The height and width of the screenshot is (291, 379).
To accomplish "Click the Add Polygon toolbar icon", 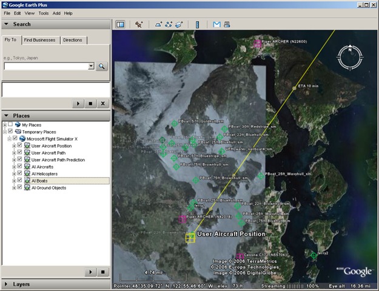I will pos(158,24).
